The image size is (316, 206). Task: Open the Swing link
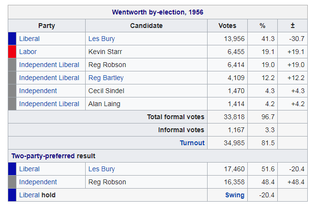pos(235,195)
